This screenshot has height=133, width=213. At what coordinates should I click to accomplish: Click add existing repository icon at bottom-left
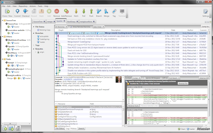[5, 128]
